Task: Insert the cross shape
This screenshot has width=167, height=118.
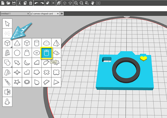Action: [47, 72]
